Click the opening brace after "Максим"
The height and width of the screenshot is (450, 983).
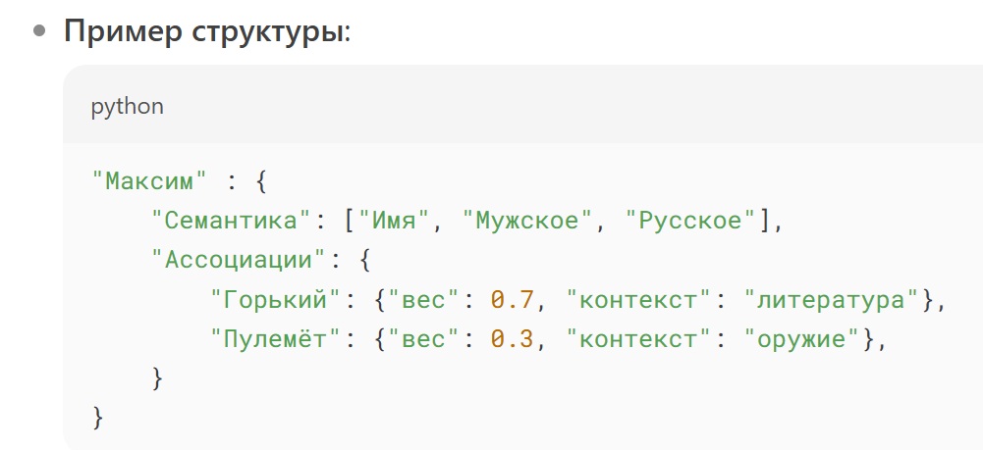[x=261, y=182]
